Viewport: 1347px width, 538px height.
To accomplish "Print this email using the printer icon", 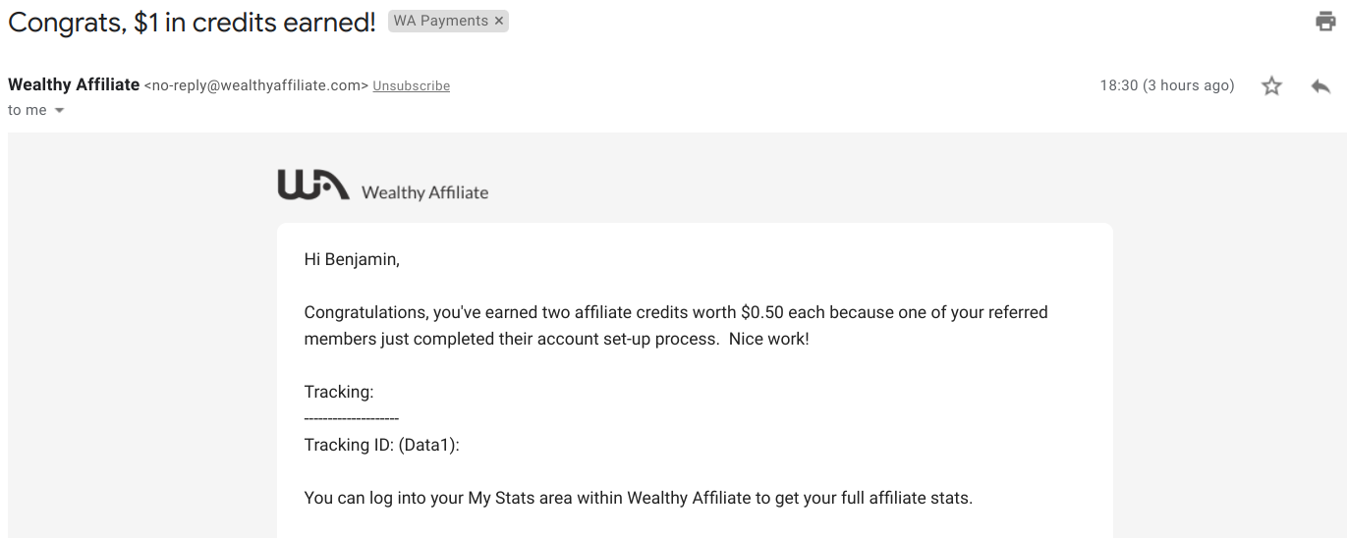I will click(x=1325, y=22).
